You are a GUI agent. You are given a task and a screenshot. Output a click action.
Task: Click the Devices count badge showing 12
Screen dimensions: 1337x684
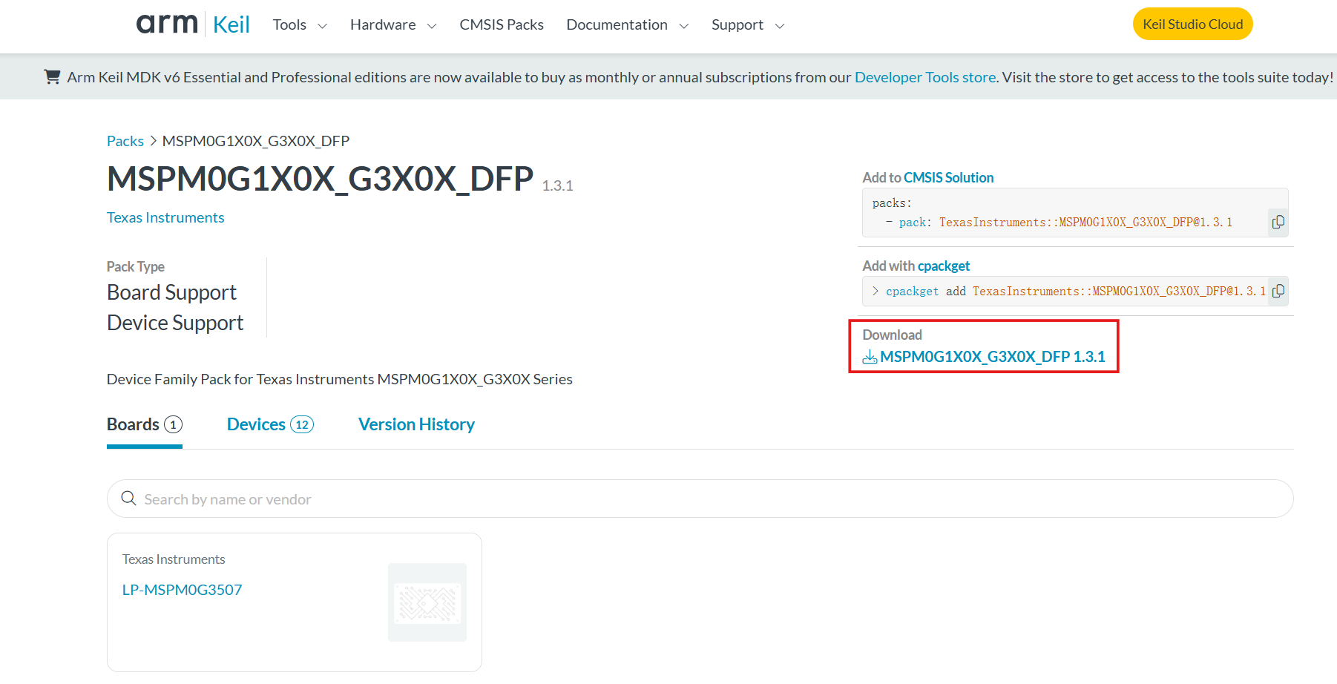[x=302, y=424]
